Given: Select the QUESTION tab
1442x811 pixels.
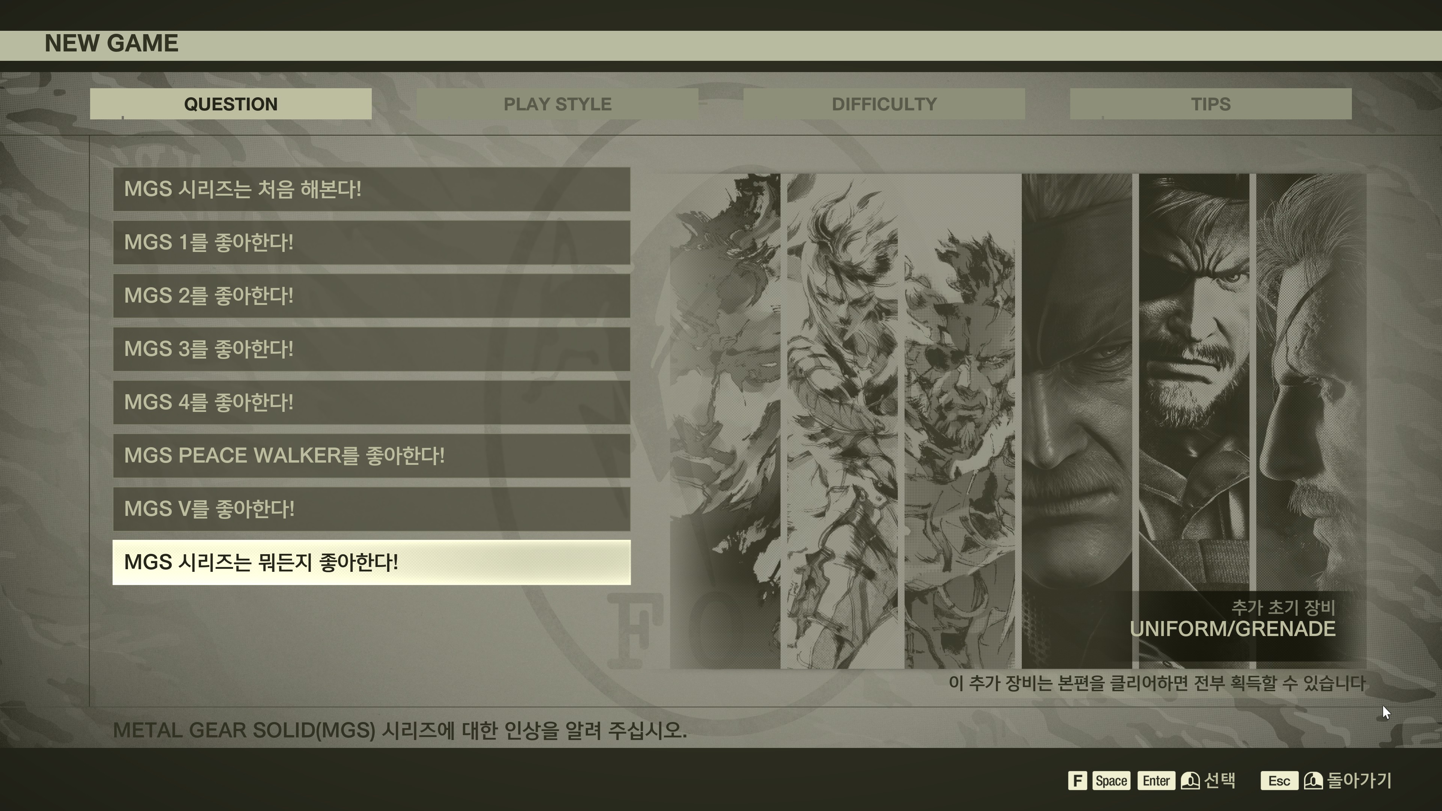Looking at the screenshot, I should 231,104.
